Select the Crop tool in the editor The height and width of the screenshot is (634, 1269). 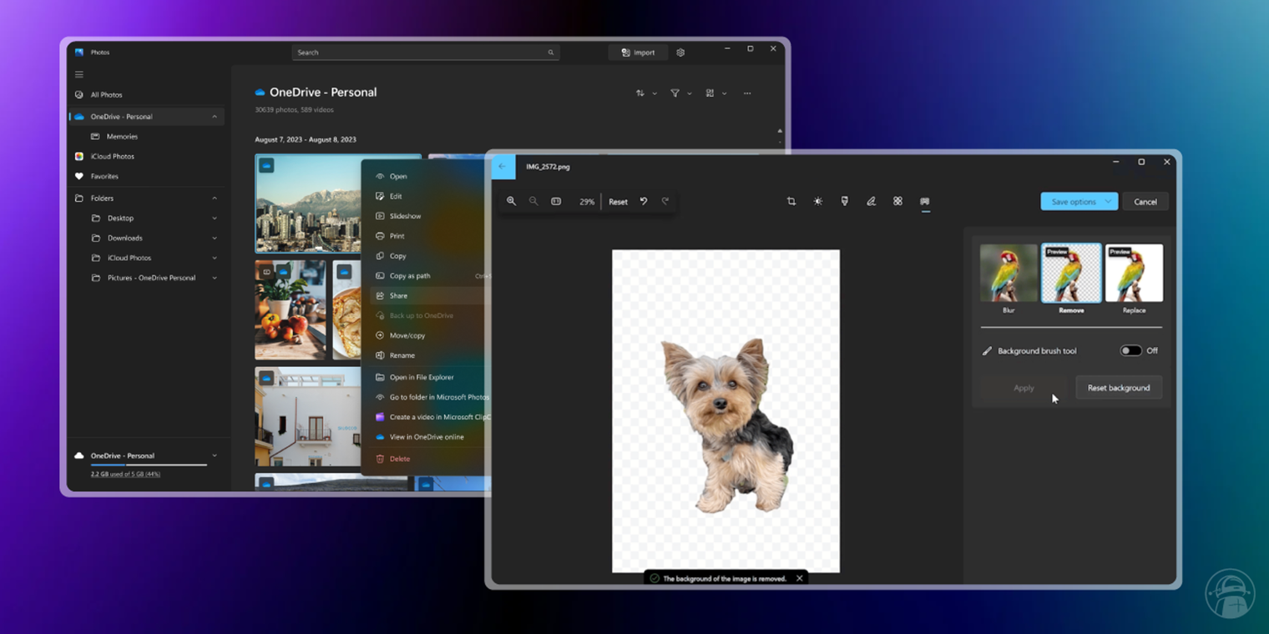[x=791, y=201]
